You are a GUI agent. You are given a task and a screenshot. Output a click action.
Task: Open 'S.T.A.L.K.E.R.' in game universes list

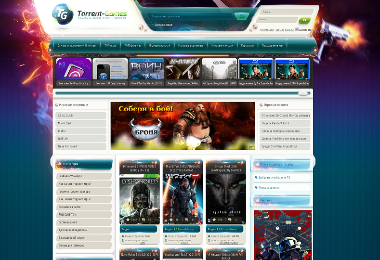click(x=81, y=116)
